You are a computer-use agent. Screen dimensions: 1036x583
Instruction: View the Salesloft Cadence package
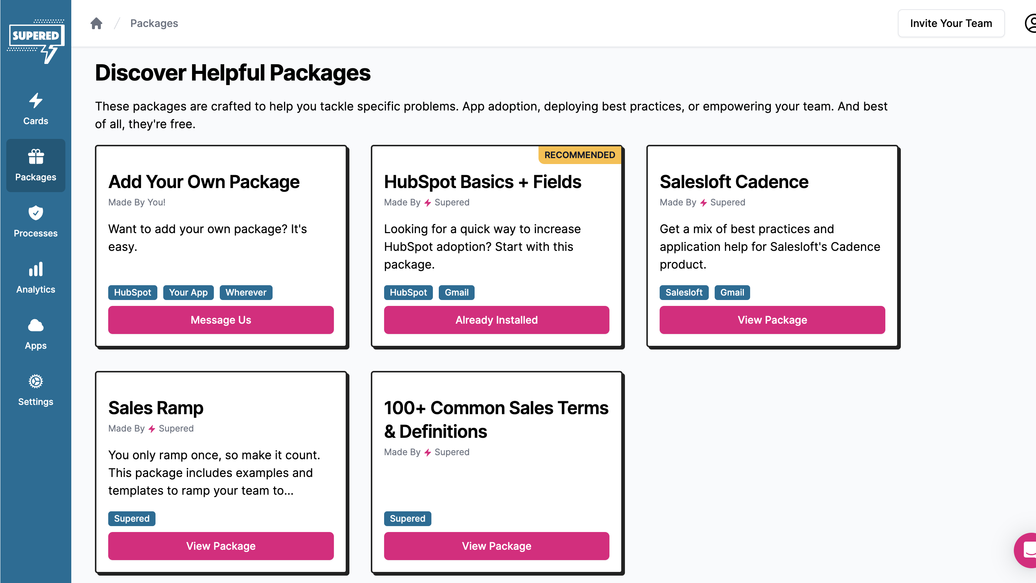tap(772, 320)
